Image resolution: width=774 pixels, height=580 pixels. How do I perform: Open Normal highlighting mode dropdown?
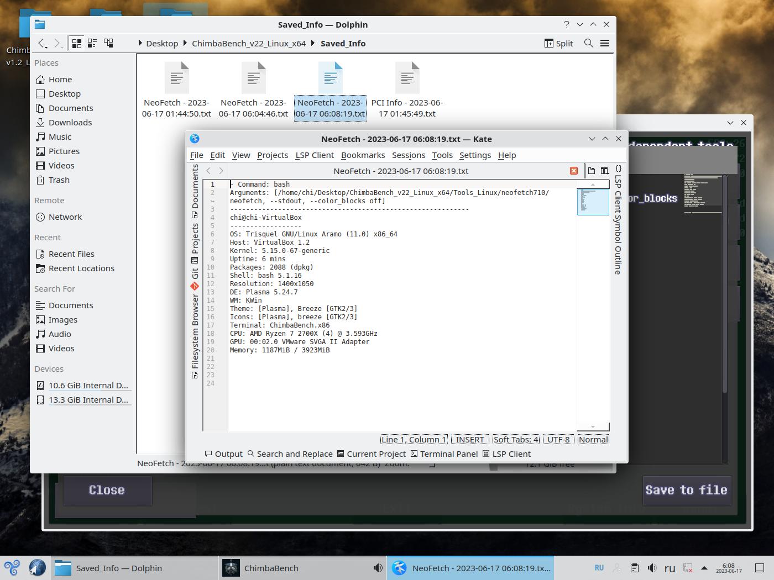click(593, 440)
